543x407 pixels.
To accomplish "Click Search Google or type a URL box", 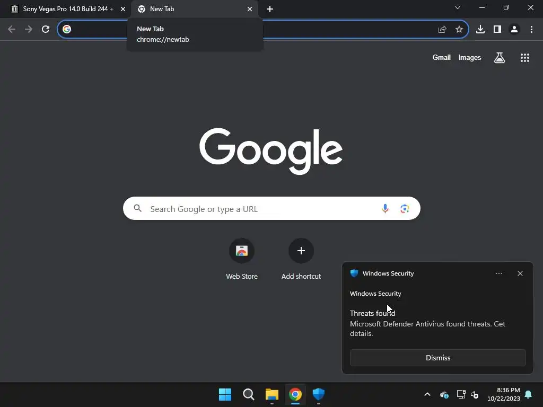I will point(271,208).
